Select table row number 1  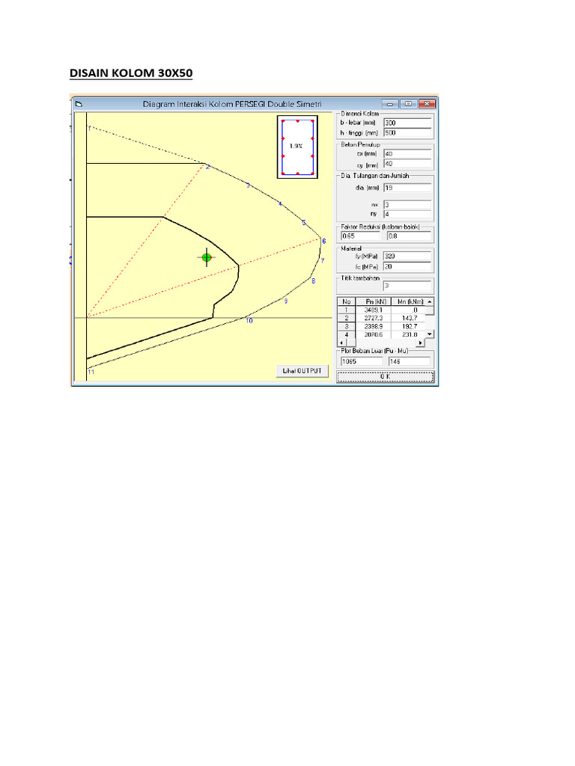tap(347, 310)
